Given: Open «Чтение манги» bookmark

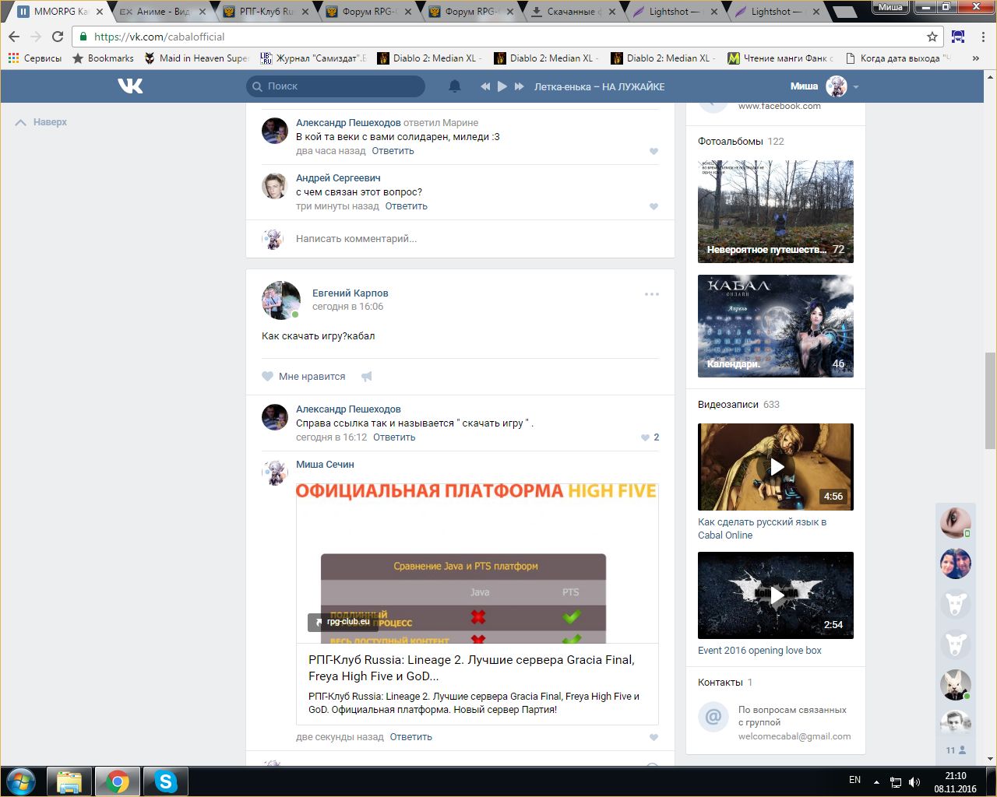Looking at the screenshot, I should (780, 58).
